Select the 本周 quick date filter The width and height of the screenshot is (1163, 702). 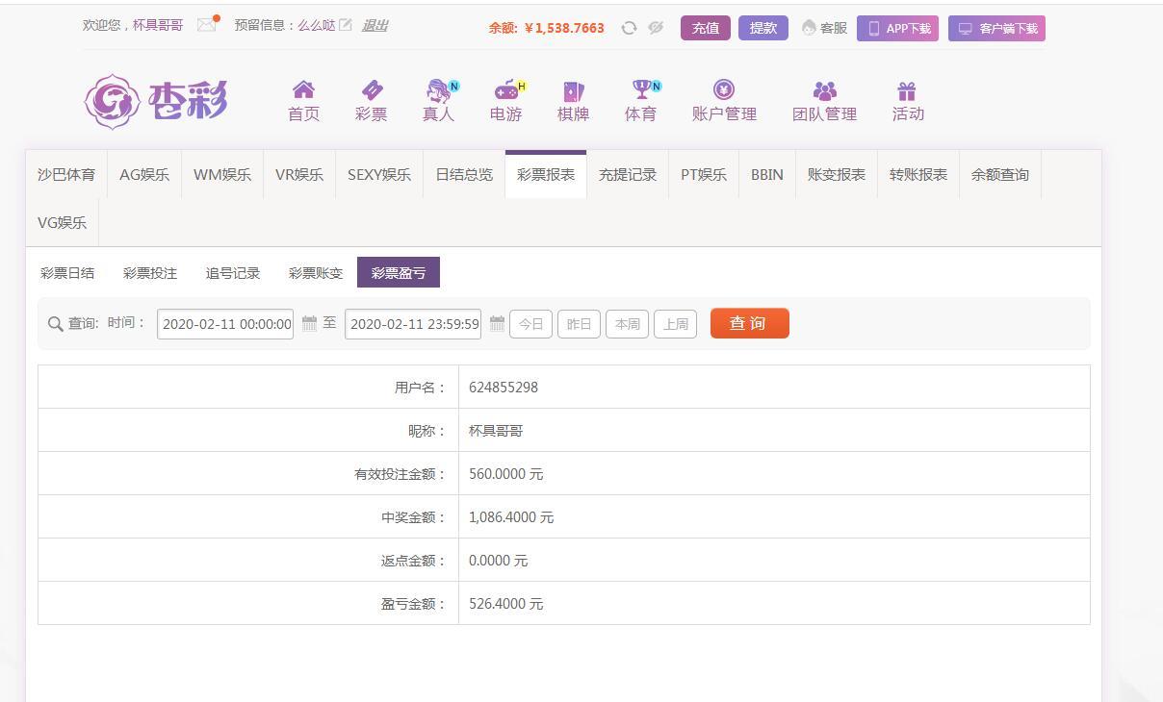tap(627, 324)
